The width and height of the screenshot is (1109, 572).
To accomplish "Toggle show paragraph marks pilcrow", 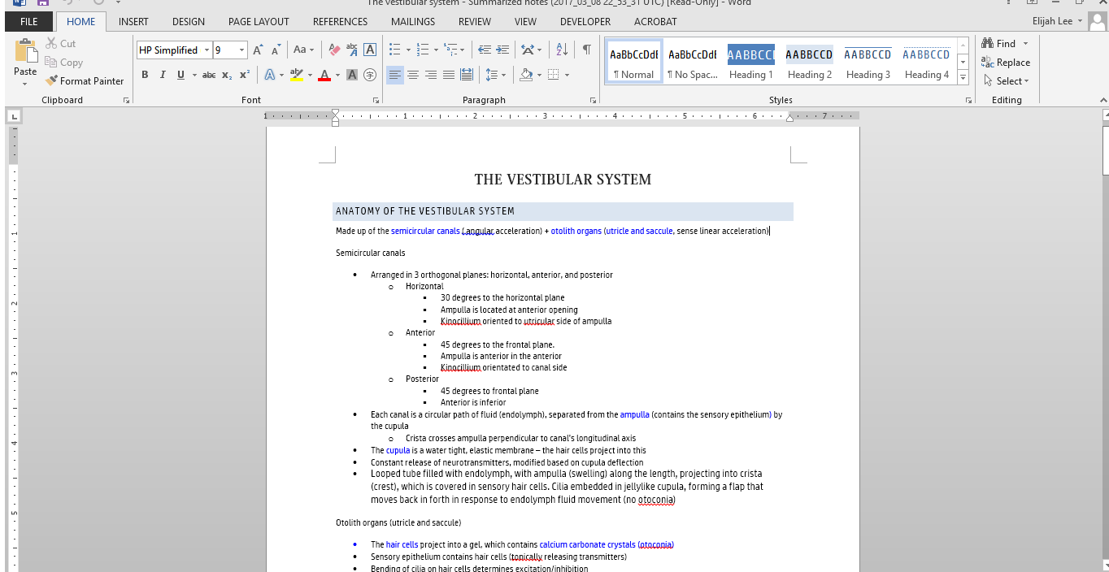I will pos(586,50).
